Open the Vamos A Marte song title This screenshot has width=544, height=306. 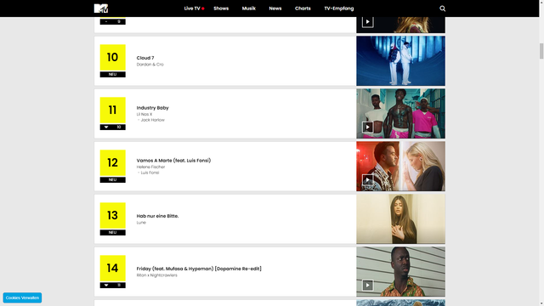coord(173,161)
